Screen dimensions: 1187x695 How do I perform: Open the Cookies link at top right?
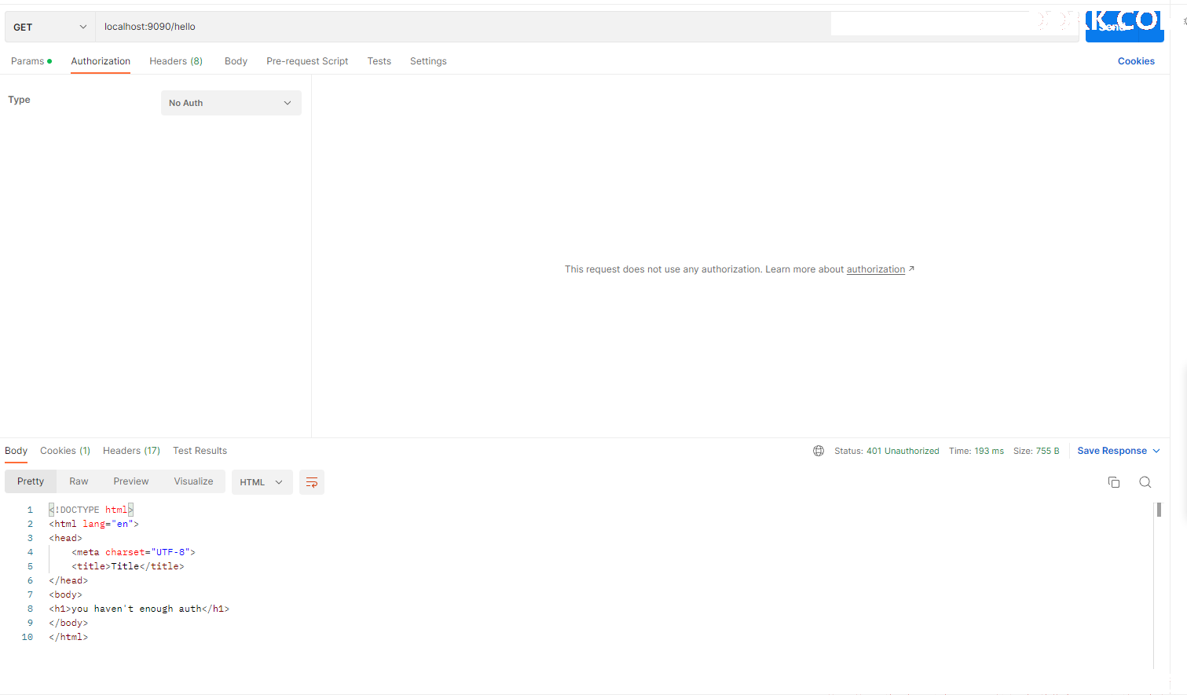click(x=1136, y=61)
